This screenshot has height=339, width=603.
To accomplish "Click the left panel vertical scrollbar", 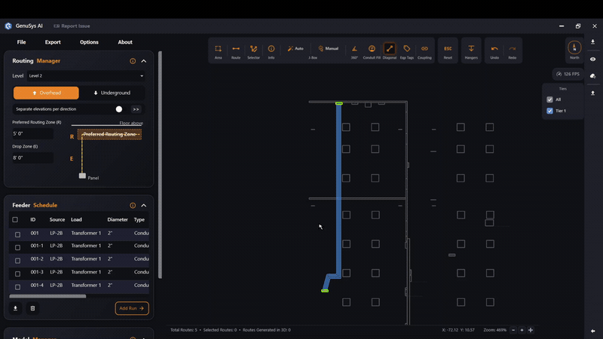I will [160, 164].
